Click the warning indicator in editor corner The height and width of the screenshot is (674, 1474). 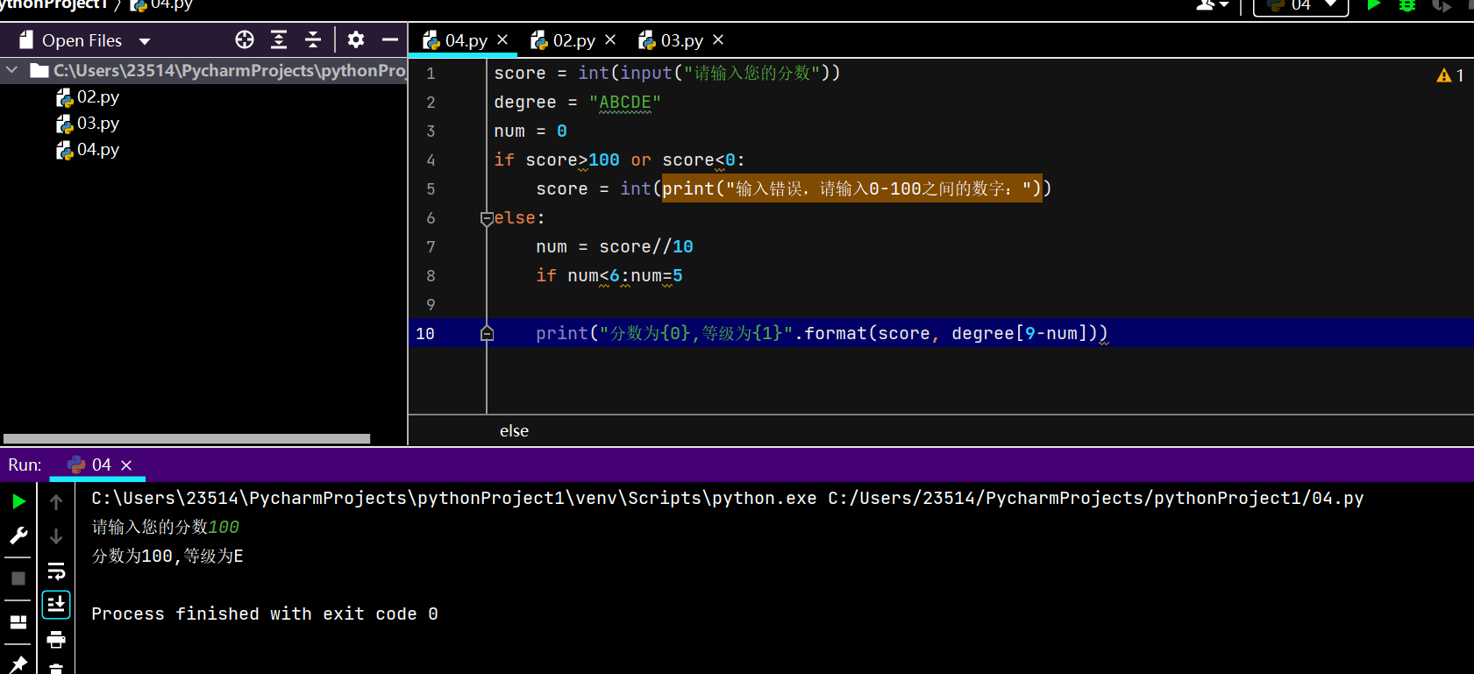1450,75
